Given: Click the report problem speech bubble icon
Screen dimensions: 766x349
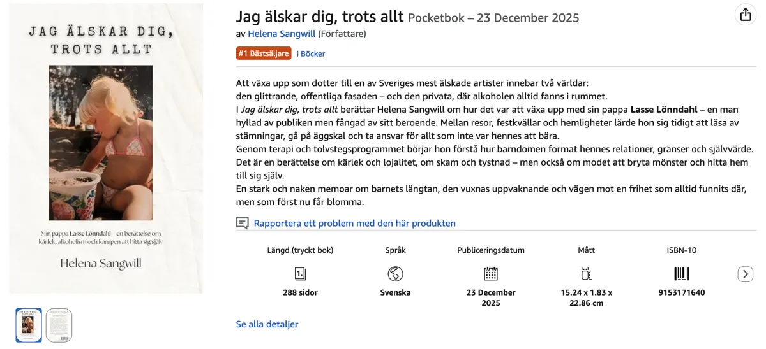Looking at the screenshot, I should (x=243, y=224).
